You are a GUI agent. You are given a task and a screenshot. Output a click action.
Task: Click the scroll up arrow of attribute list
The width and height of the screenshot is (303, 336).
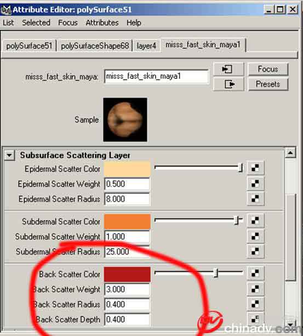point(290,152)
